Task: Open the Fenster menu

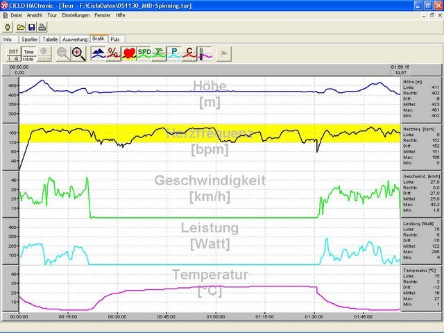Action: (102, 15)
